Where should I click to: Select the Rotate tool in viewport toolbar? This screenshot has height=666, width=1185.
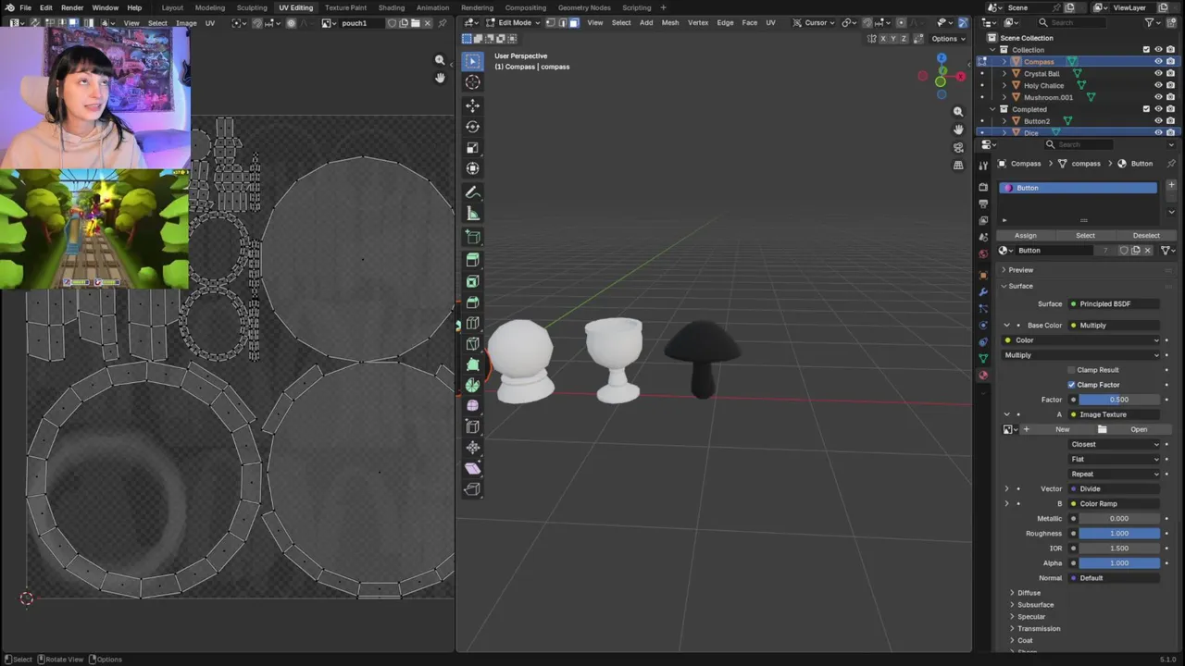tap(472, 127)
